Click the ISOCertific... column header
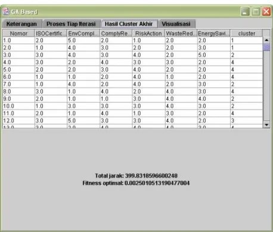The image size is (273, 232). click(51, 33)
